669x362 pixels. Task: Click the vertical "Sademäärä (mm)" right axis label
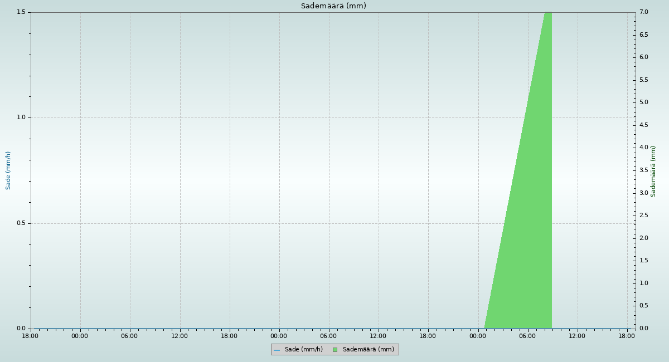(x=653, y=171)
